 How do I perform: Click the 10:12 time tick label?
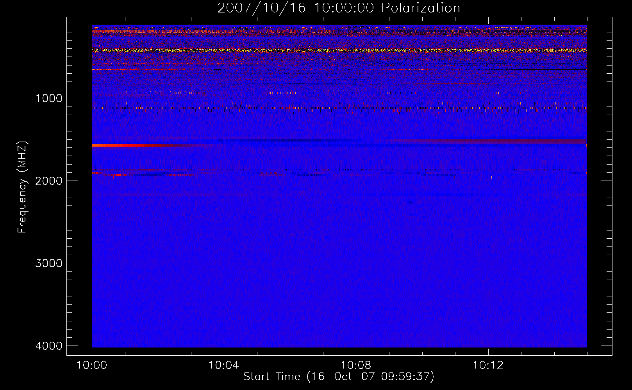pyautogui.click(x=488, y=365)
